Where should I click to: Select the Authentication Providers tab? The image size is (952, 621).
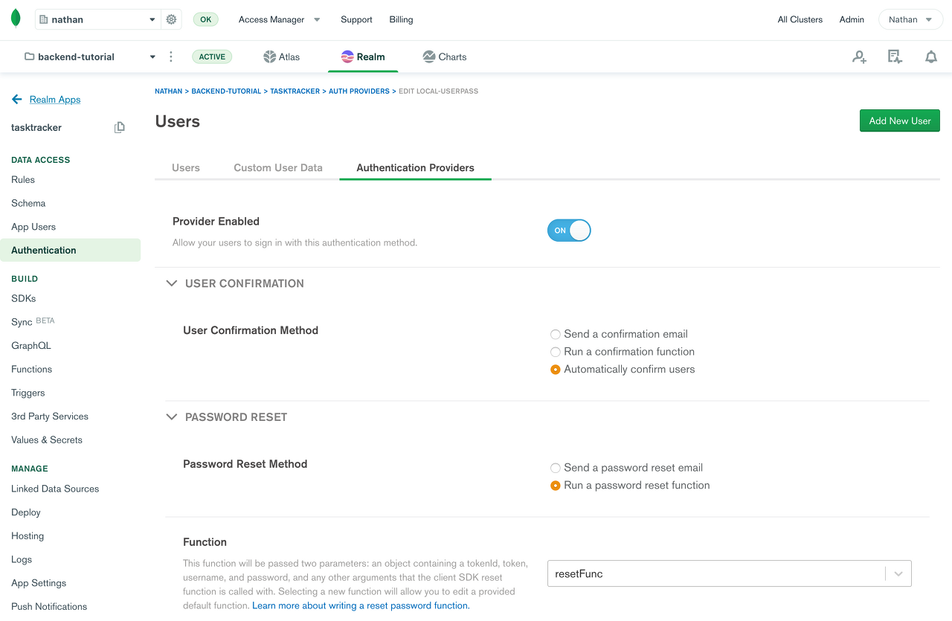click(415, 167)
